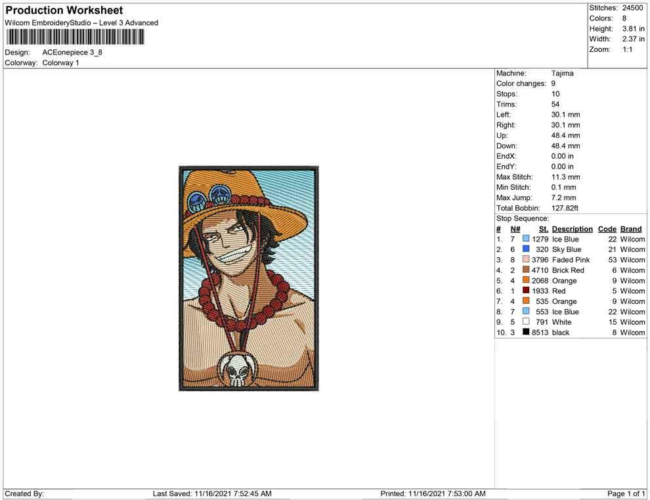Click the St. column header
The width and height of the screenshot is (650, 500).
point(543,229)
